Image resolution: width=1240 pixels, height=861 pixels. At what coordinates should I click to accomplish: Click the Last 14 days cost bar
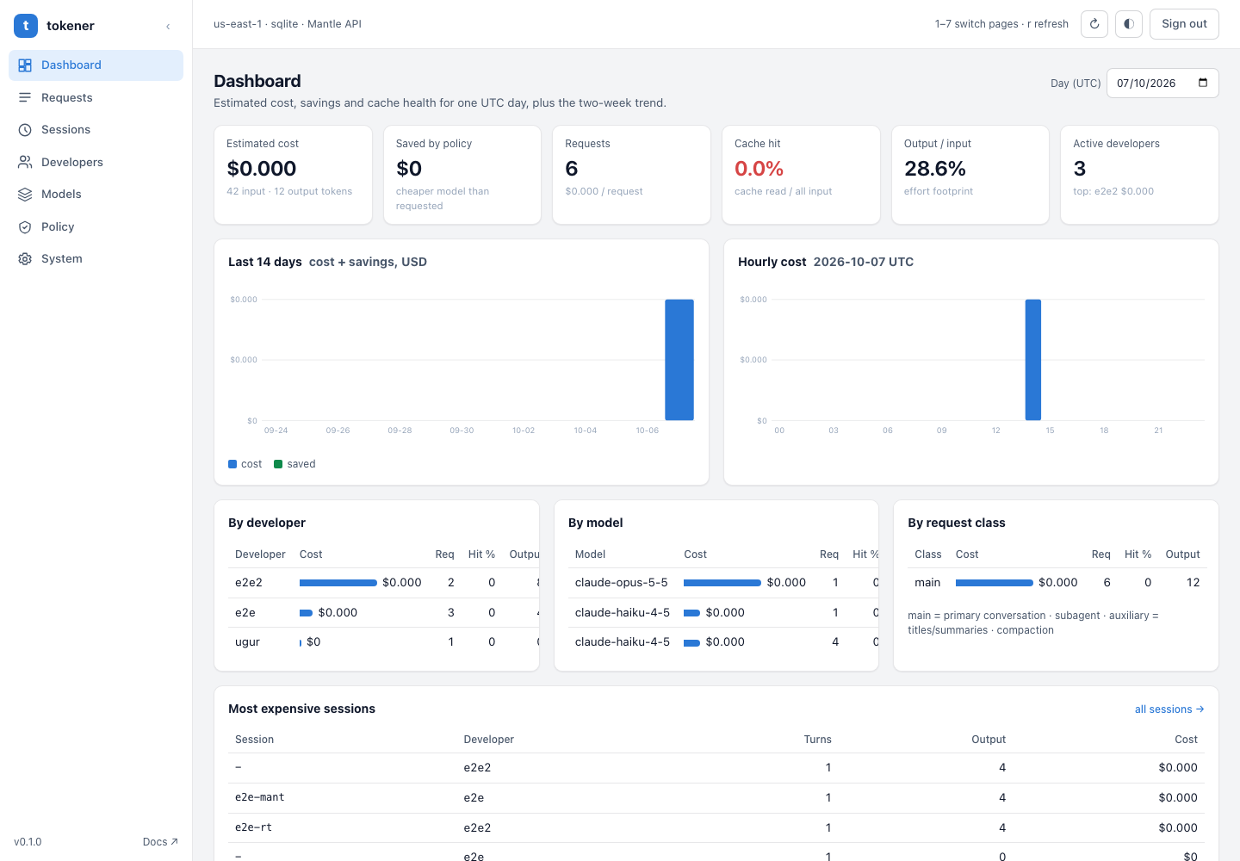tap(679, 360)
